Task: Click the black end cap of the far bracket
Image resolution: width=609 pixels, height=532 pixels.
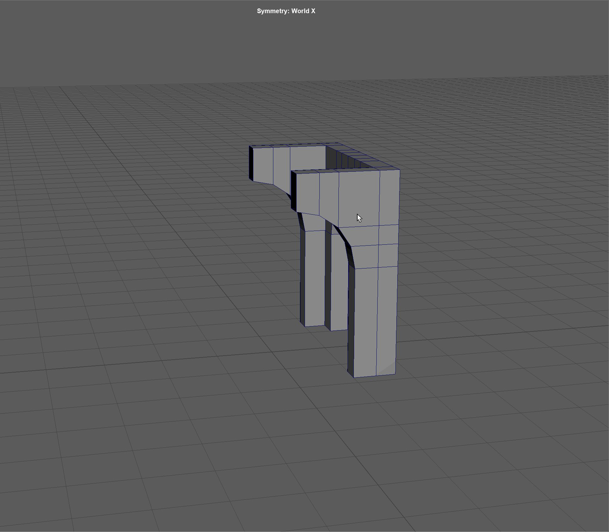Action: click(251, 163)
